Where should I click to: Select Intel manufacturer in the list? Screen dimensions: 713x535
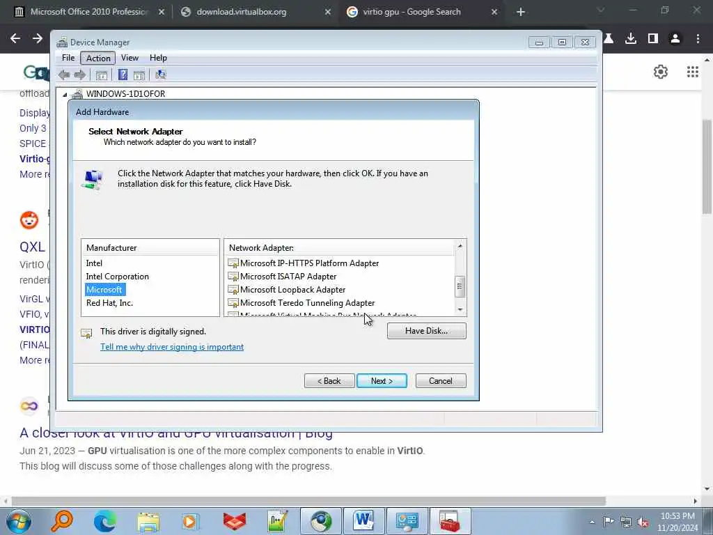click(94, 263)
